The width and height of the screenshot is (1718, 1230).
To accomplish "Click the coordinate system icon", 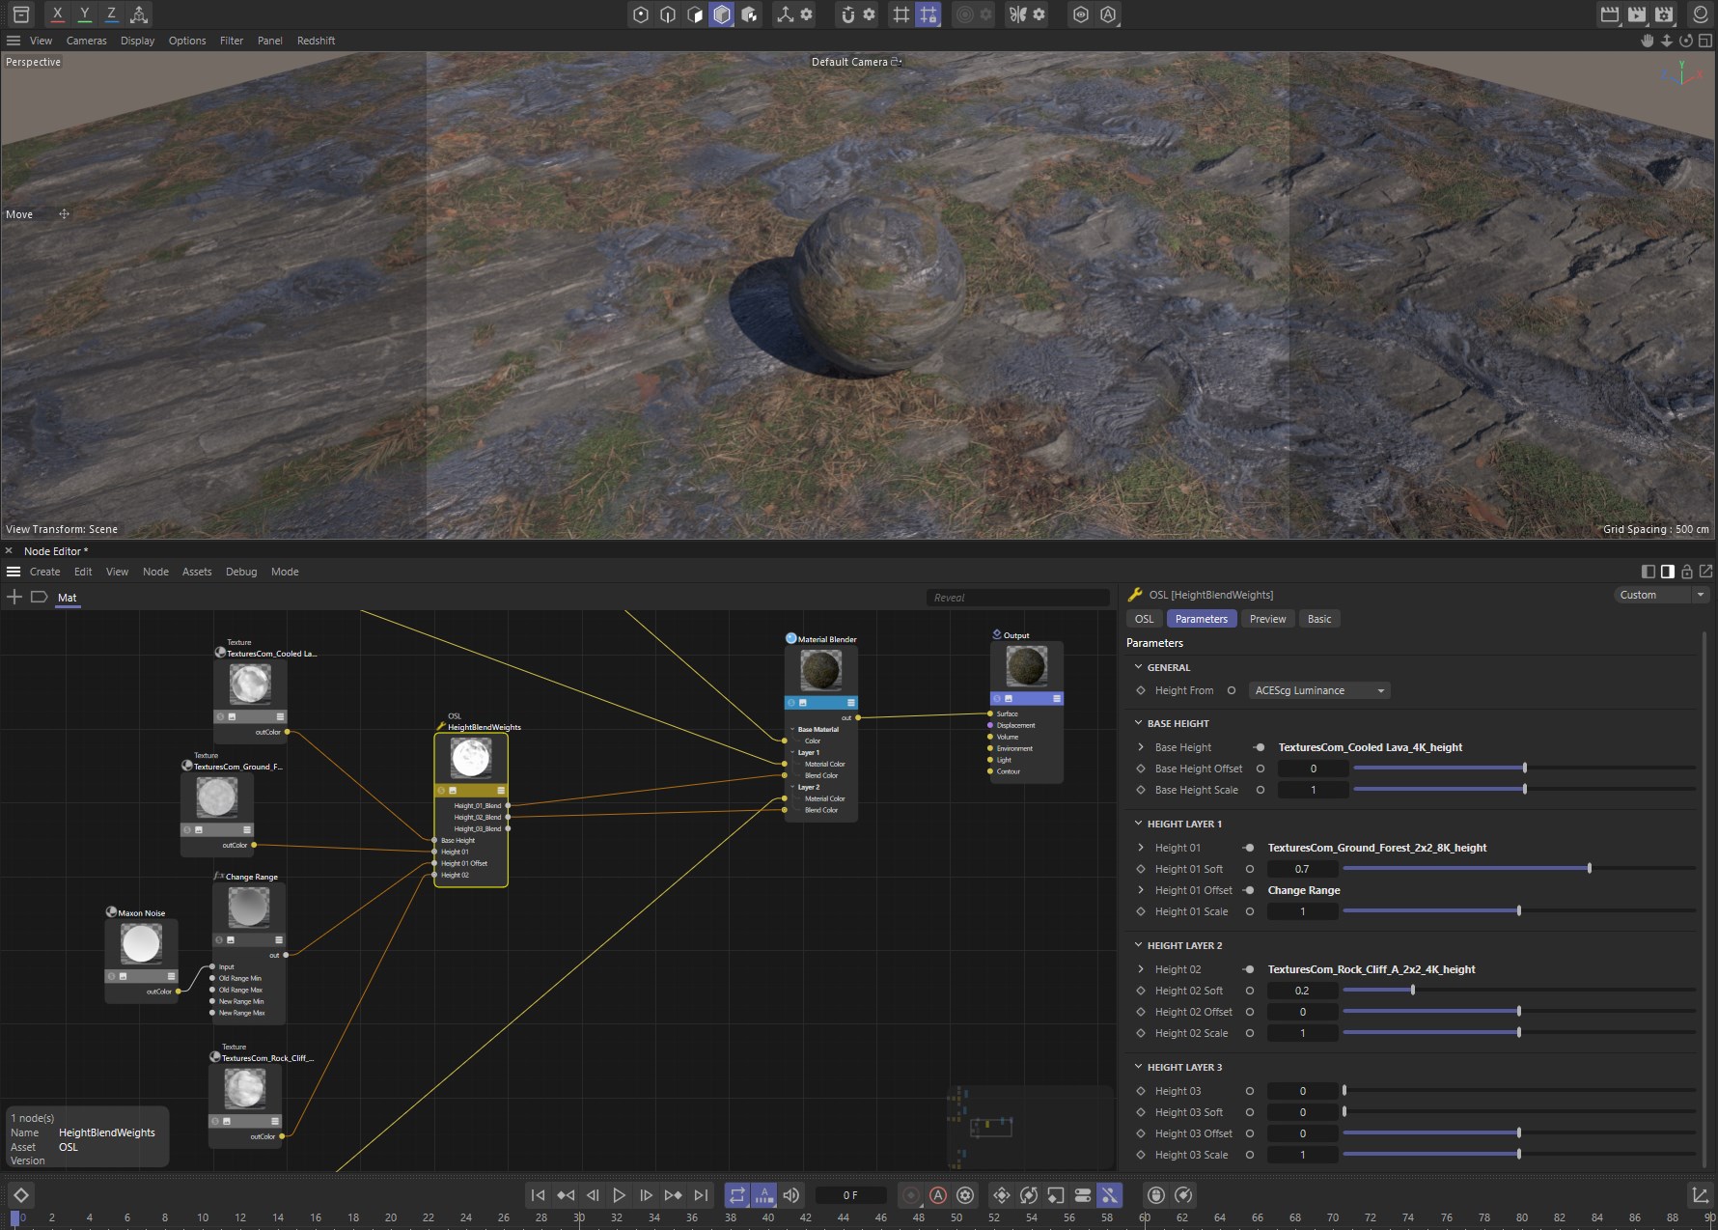I will click(x=139, y=14).
